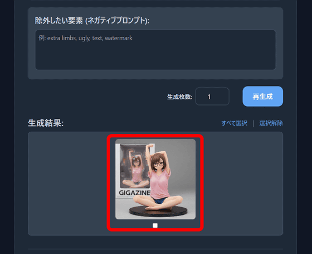The image size is (312, 254).
Task: Click empty results panel area left of thumbnail
Action: pos(67,184)
